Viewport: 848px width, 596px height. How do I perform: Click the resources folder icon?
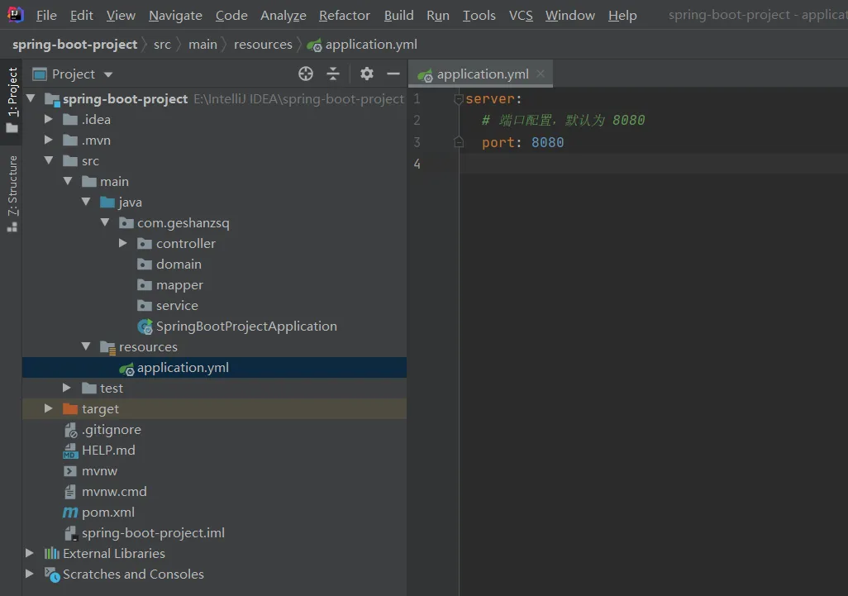tap(108, 348)
